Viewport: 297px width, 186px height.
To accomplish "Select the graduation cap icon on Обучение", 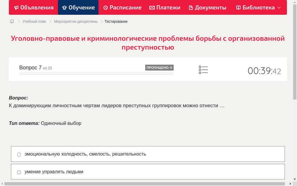I will pyautogui.click(x=64, y=7).
